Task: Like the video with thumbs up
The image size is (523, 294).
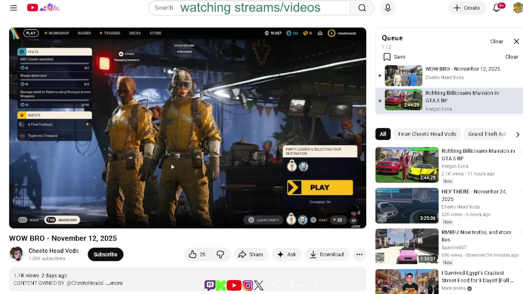Action: (197, 254)
